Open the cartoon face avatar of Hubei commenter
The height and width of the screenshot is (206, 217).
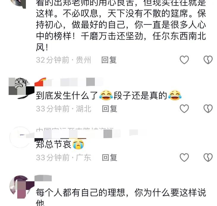(21, 88)
